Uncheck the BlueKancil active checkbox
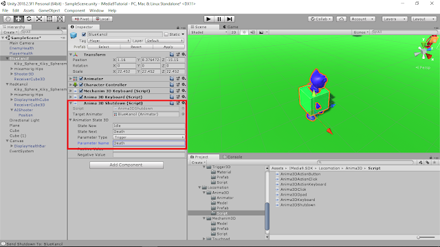 [84, 34]
